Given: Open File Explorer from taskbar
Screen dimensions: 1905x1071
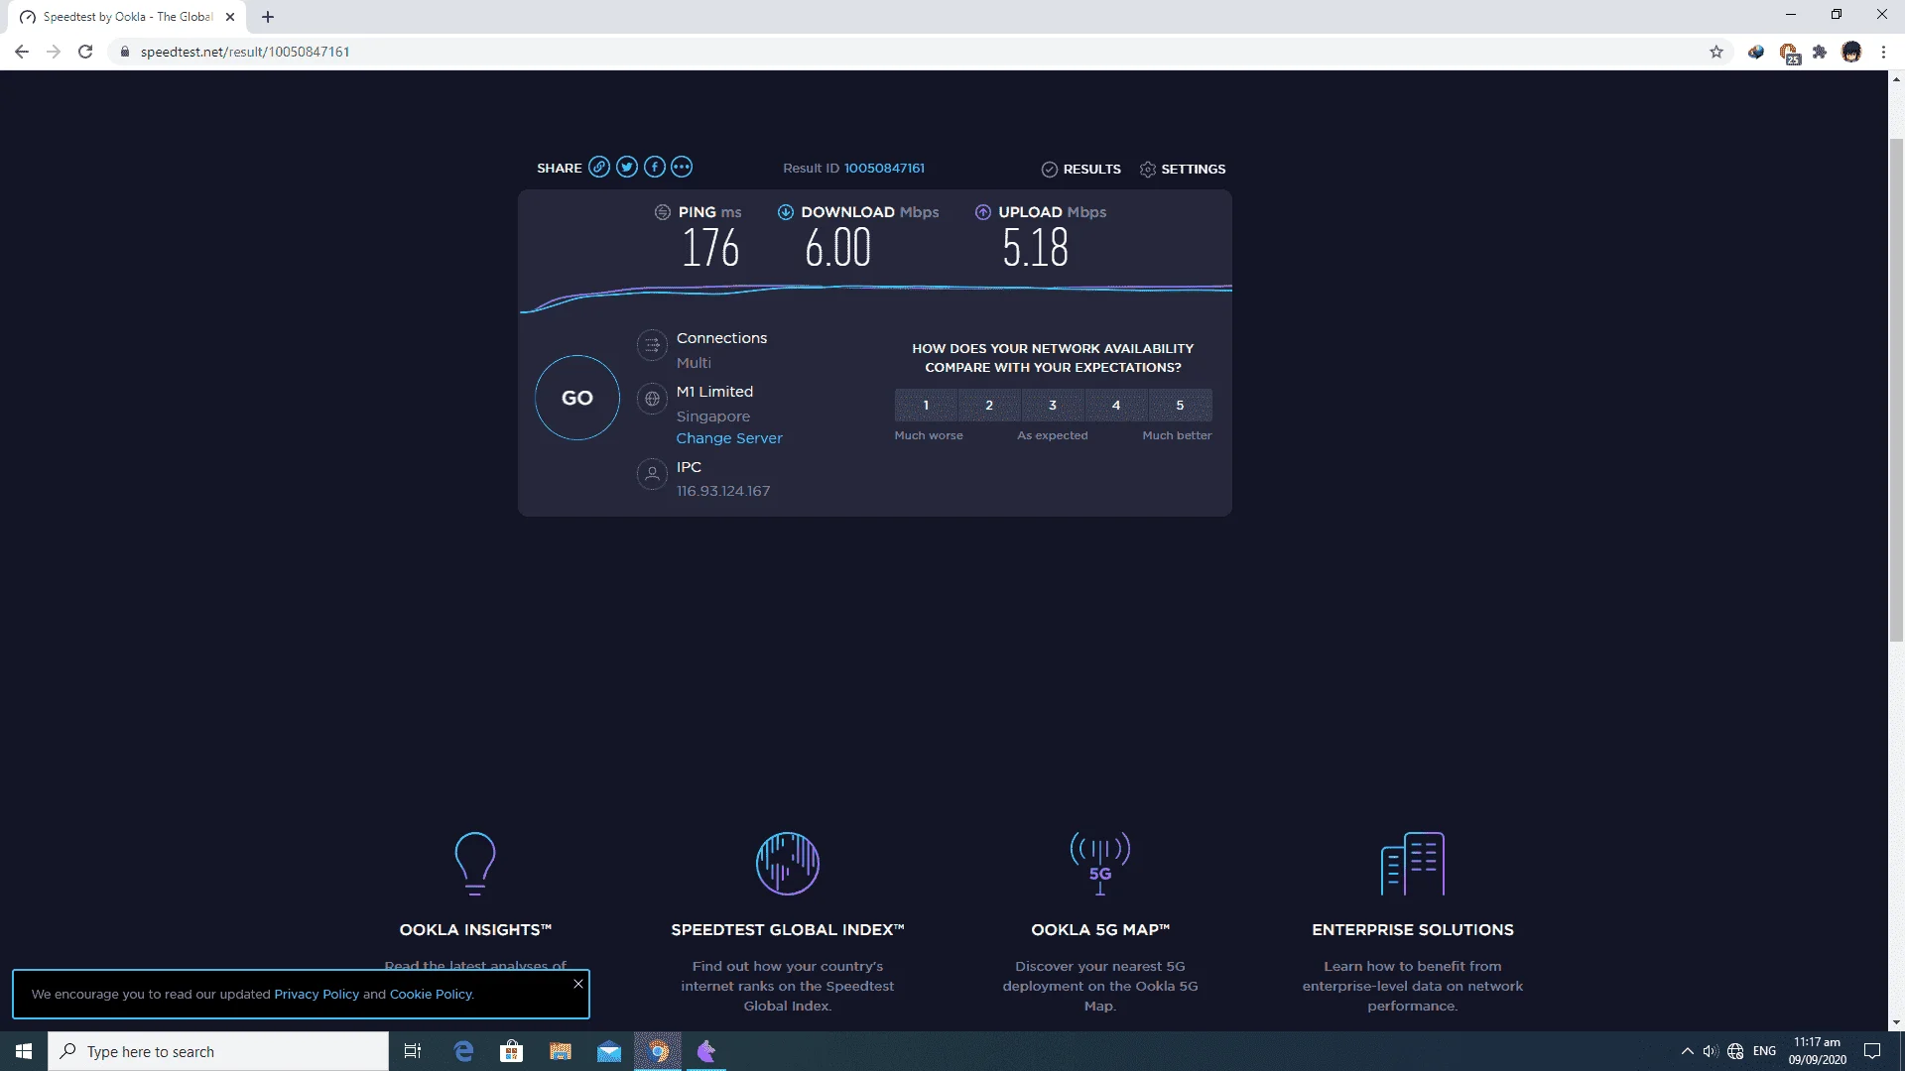Looking at the screenshot, I should click(x=561, y=1051).
